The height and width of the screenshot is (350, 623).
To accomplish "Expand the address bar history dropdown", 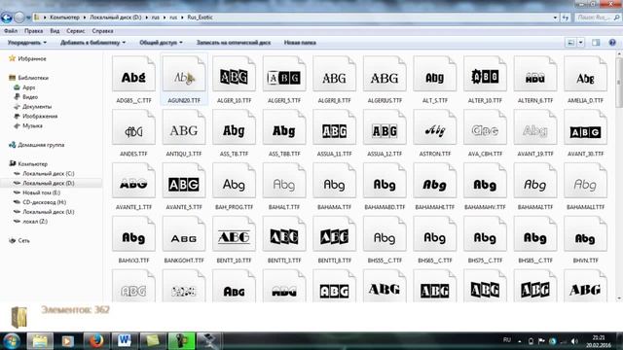I will click(x=555, y=17).
